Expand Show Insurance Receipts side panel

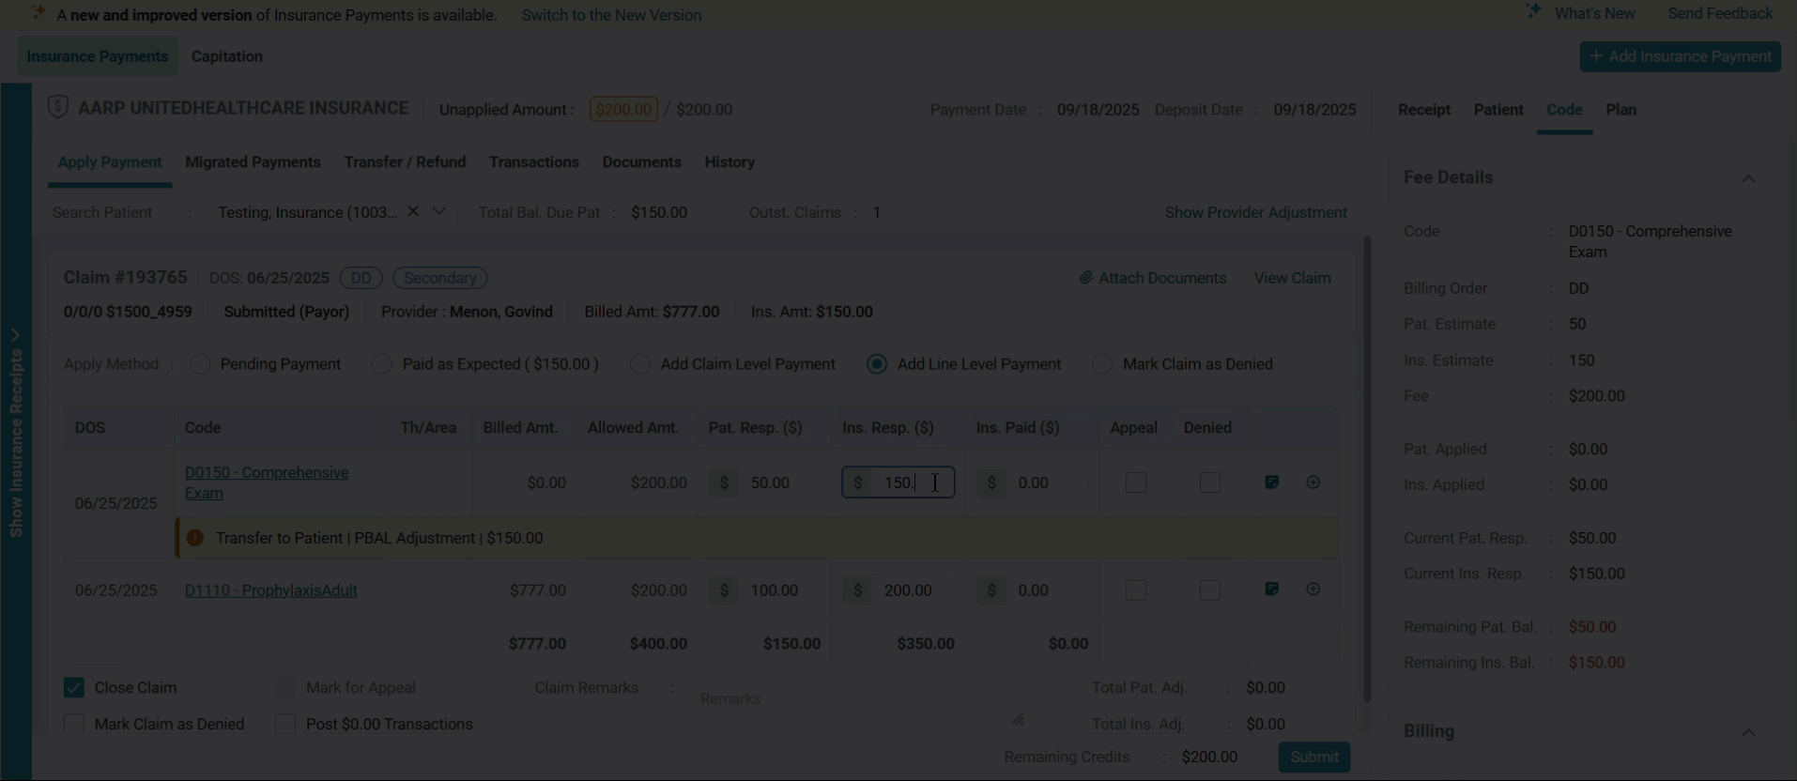click(16, 432)
